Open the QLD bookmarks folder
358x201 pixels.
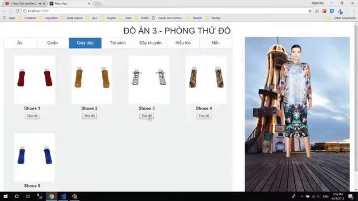click(92, 18)
